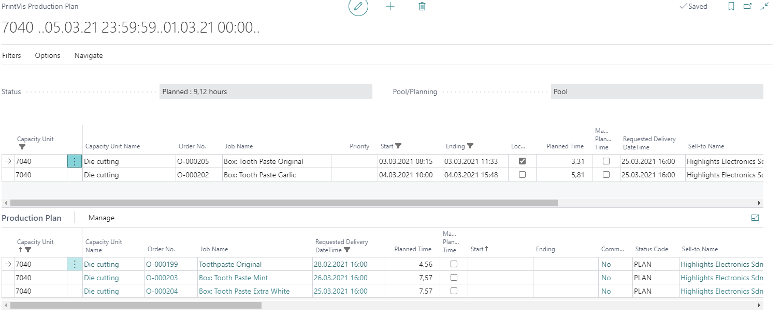The width and height of the screenshot is (781, 319).
Task: Click Start cell 04.03.2021 10:00
Action: click(x=410, y=175)
